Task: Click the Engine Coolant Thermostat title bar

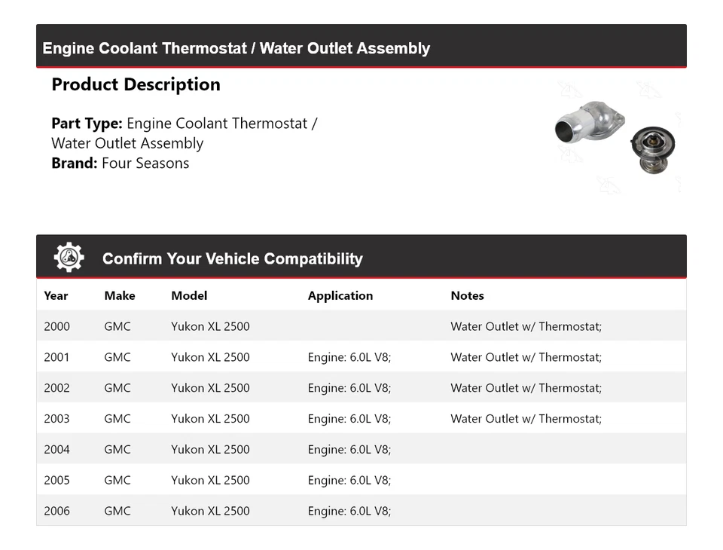Action: [x=236, y=48]
